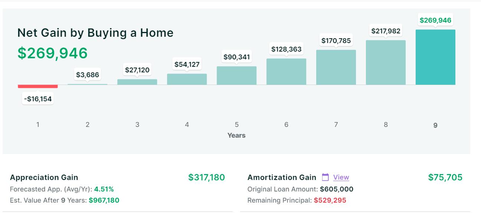The width and height of the screenshot is (481, 213).
Task: Select the year 6 bar
Action: 286,72
